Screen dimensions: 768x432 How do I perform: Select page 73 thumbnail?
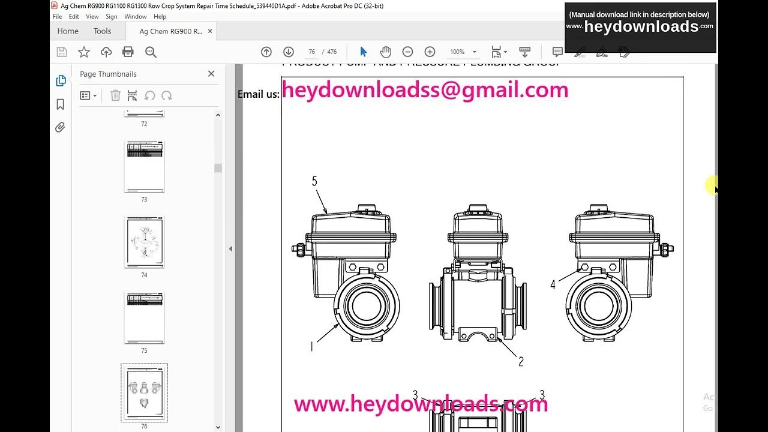coord(144,167)
